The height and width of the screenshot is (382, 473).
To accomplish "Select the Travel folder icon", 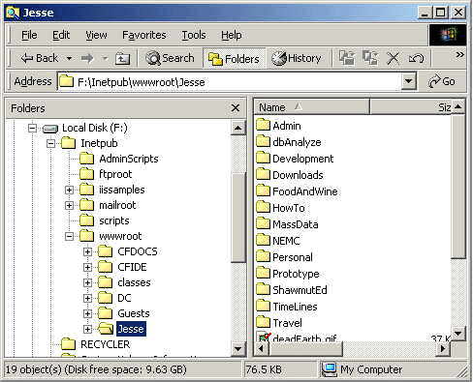I will click(263, 322).
